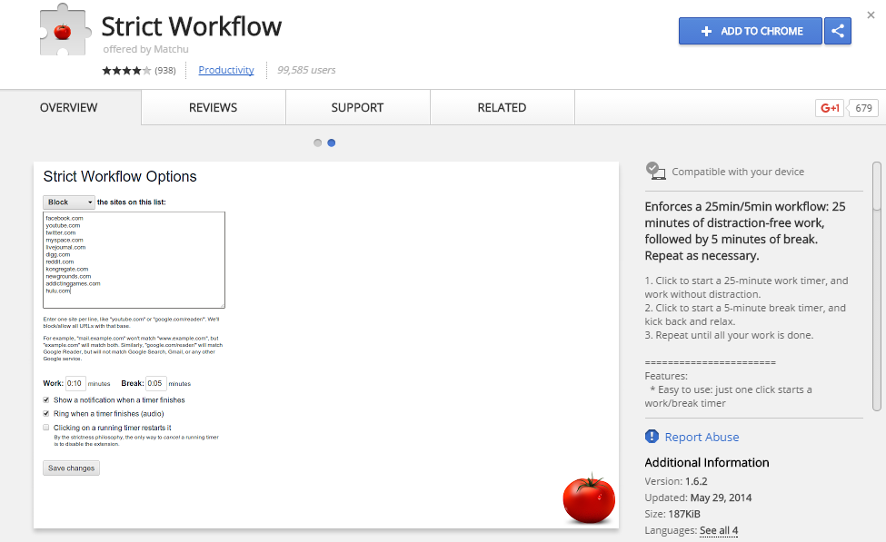
Task: Click the (938) rating count
Action: [x=165, y=71]
